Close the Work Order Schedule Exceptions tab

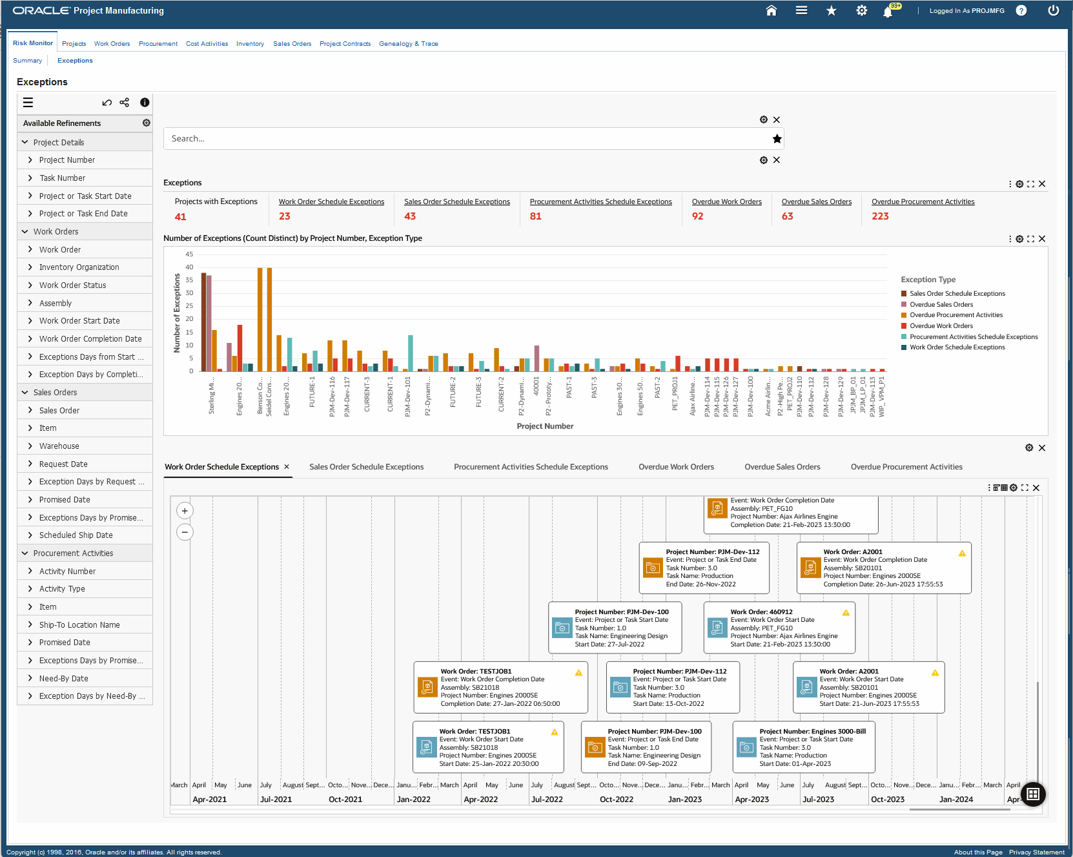click(x=287, y=467)
